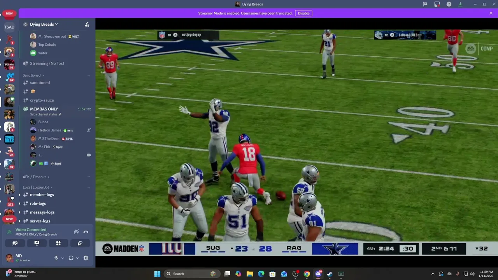Viewport: 498px width, 280px height.
Task: Expand the AFK / Timeout category
Action: pyautogui.click(x=36, y=177)
